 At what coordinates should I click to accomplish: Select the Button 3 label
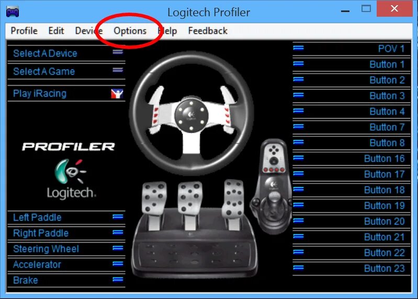pos(387,96)
